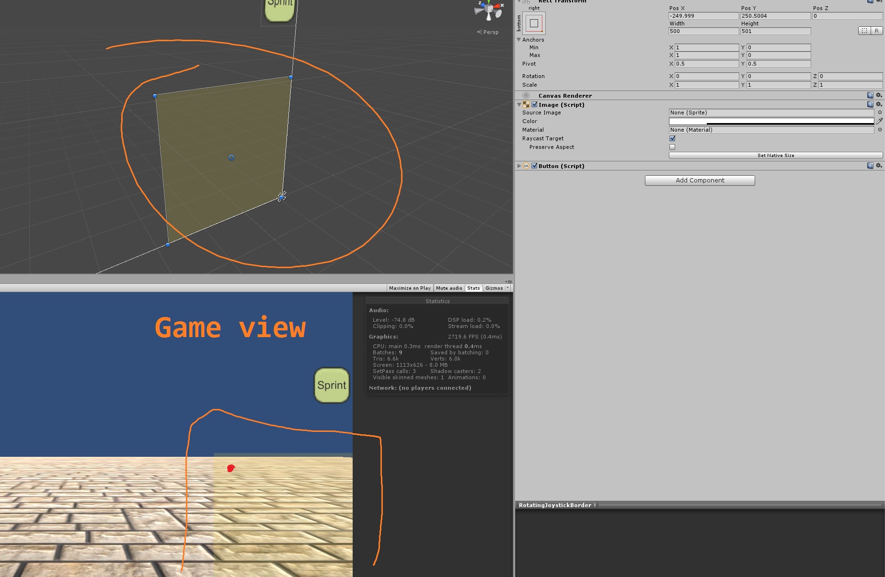
Task: Toggle raw edit mode R button
Action: pos(877,31)
